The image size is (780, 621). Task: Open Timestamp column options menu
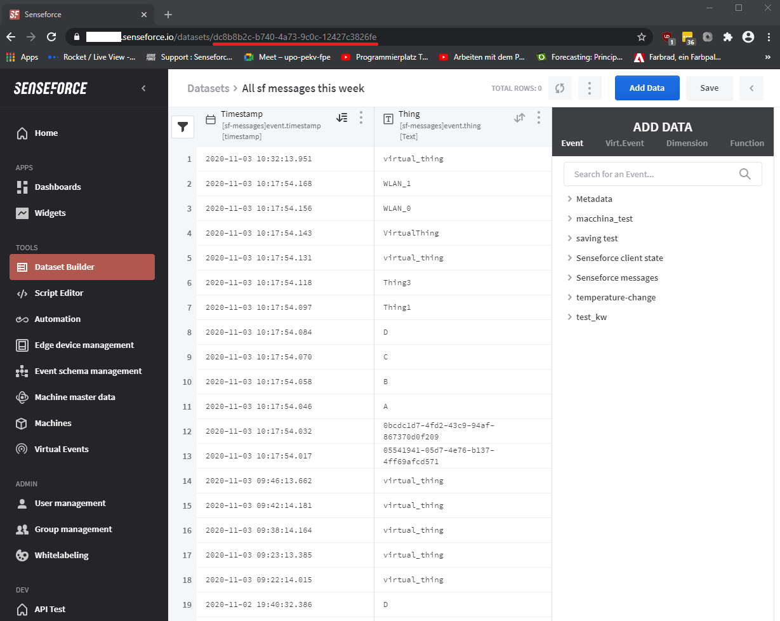point(361,117)
